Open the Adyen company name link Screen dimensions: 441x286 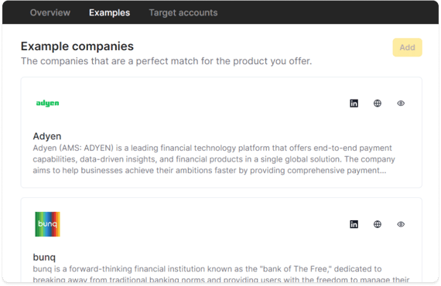[x=47, y=136]
